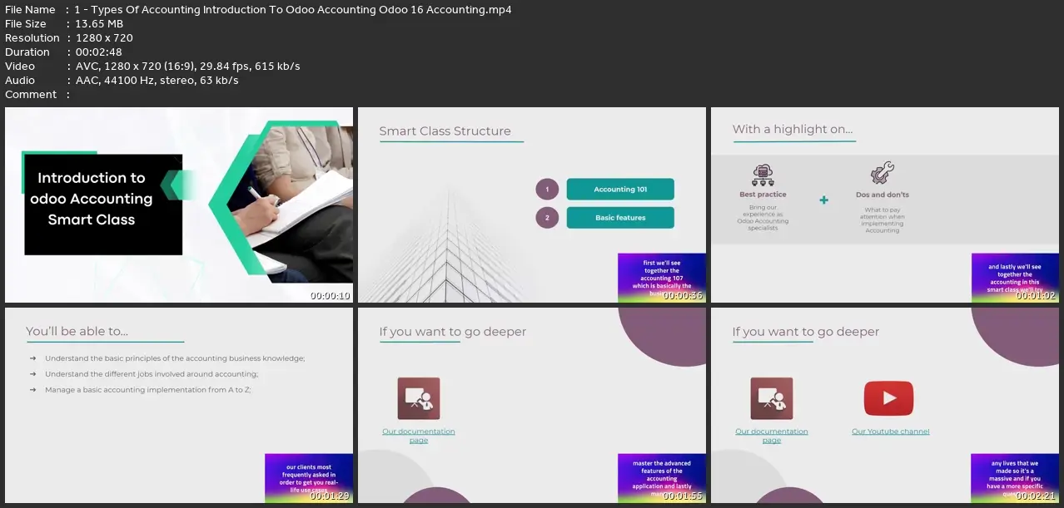Select the Comment label

click(x=31, y=95)
